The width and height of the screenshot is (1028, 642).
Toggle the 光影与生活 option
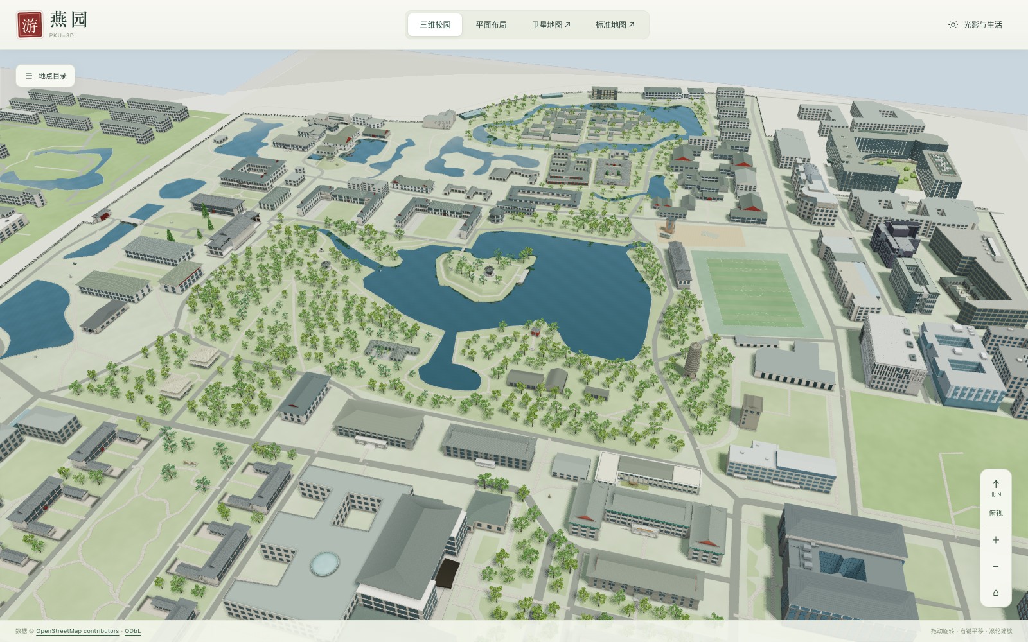pos(975,25)
